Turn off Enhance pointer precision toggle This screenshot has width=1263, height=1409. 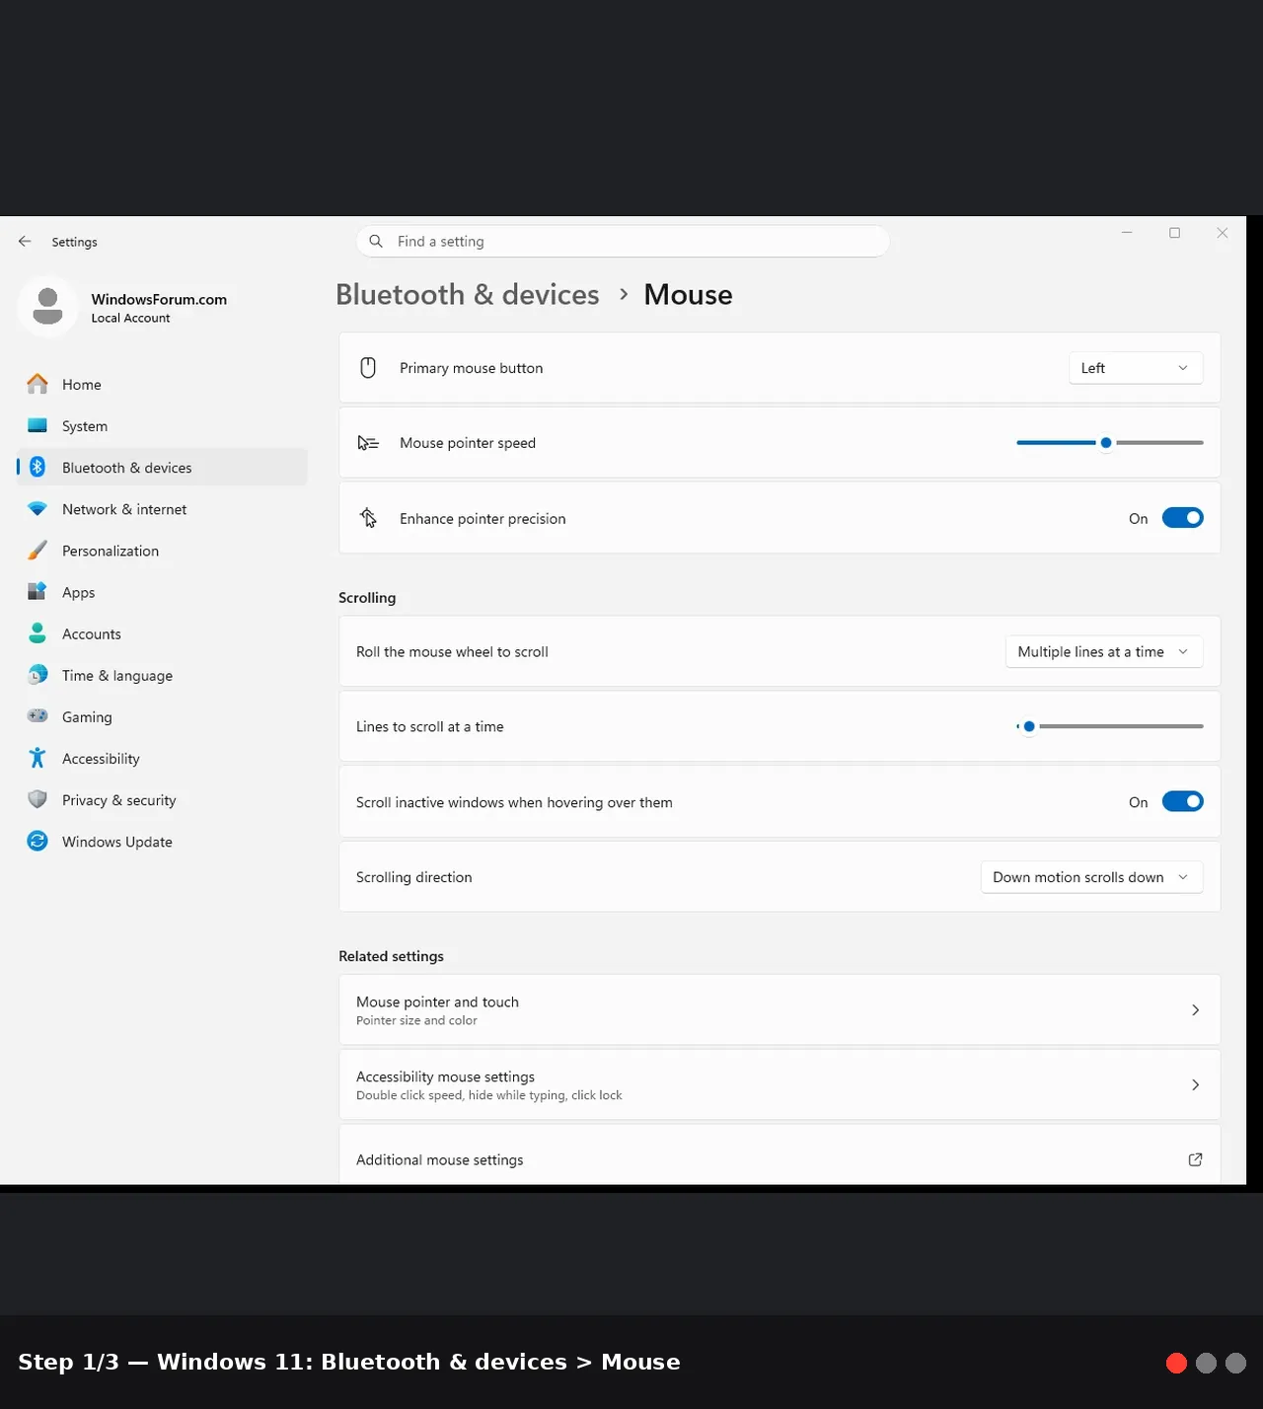click(1182, 518)
